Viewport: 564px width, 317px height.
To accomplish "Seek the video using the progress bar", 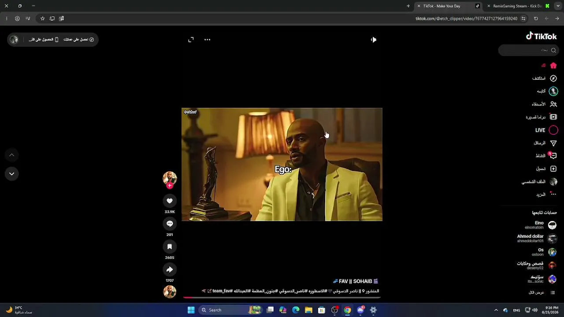I will click(x=282, y=298).
